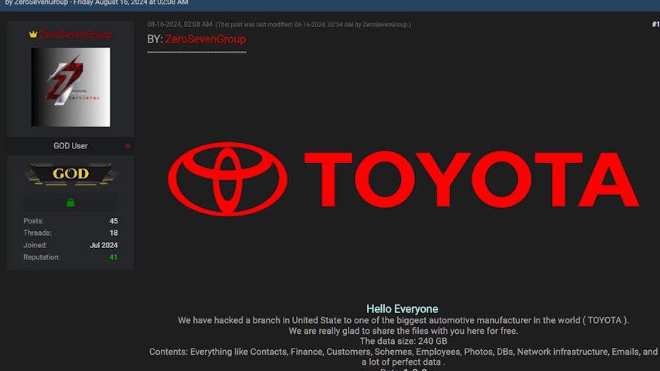Open the post permalink #1
The width and height of the screenshot is (660, 371).
tap(656, 25)
